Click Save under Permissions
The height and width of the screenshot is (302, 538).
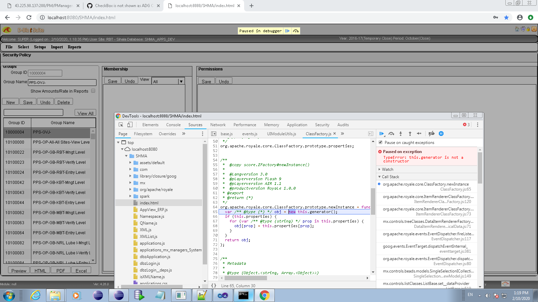pyautogui.click(x=206, y=81)
